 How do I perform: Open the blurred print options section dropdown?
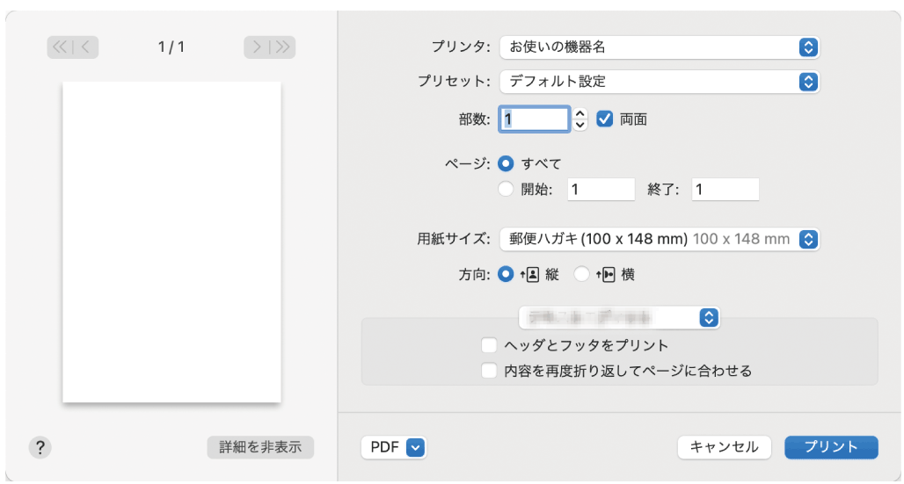[619, 317]
